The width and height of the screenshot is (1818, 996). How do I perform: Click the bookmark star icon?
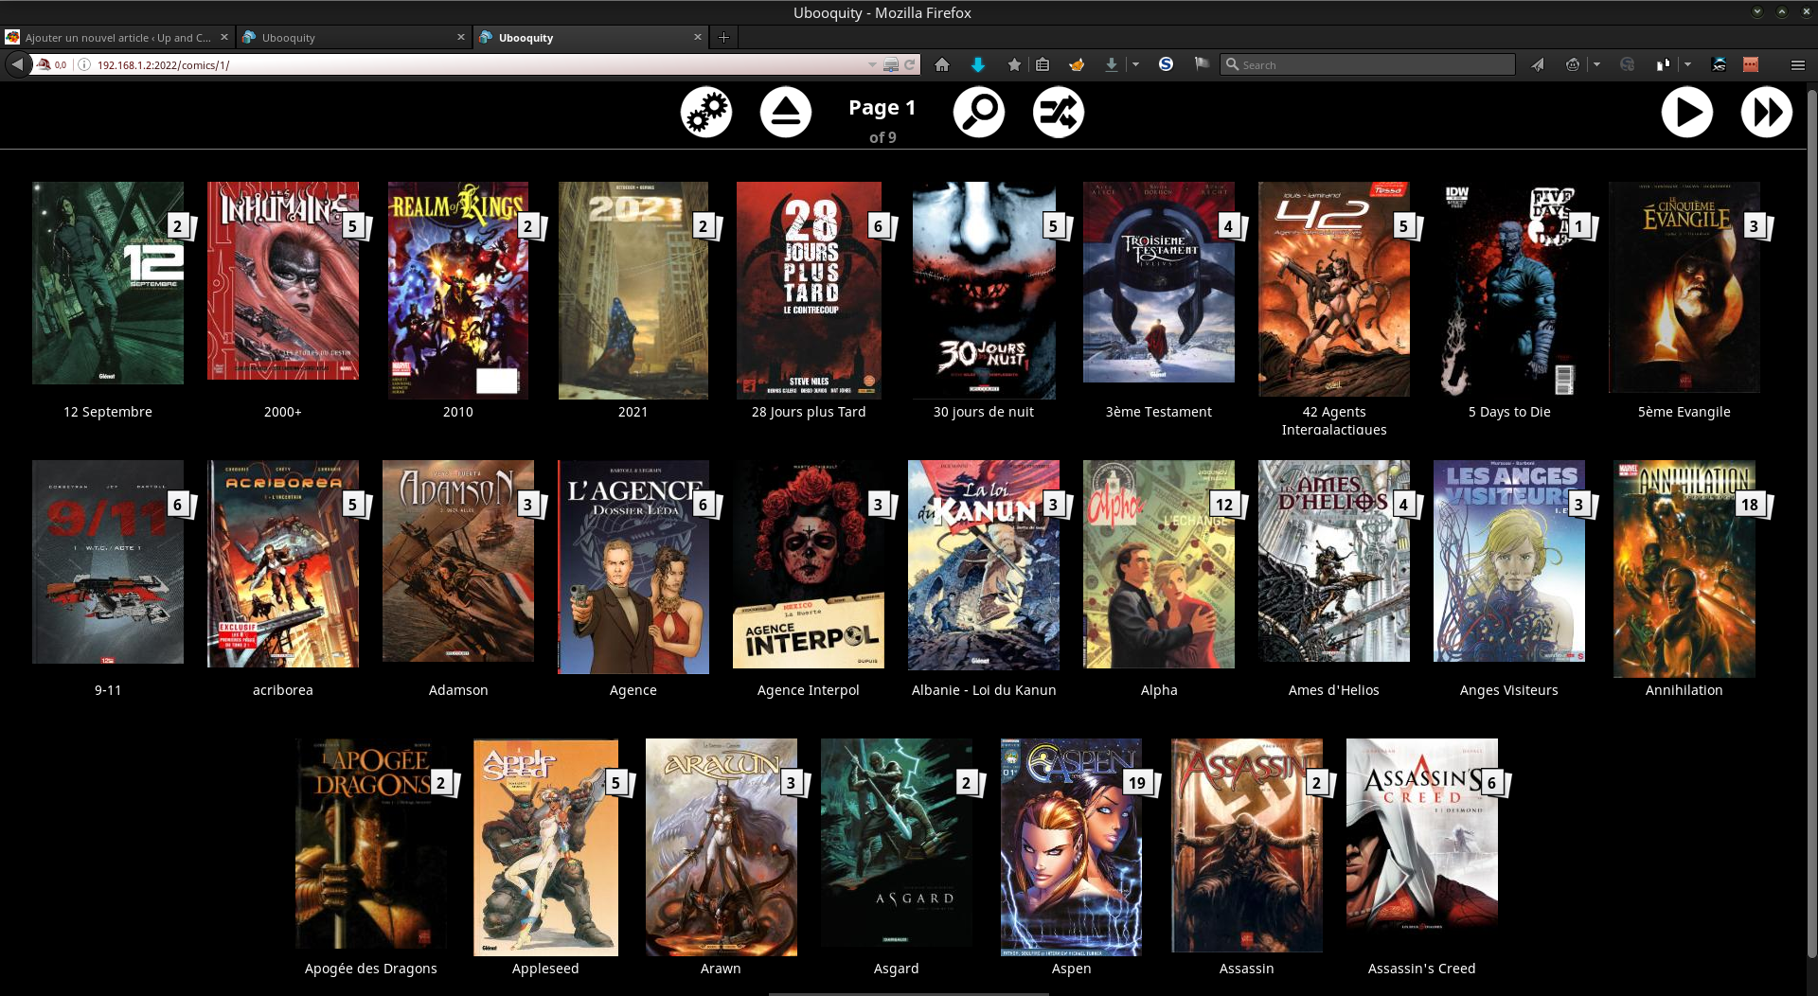(1014, 64)
